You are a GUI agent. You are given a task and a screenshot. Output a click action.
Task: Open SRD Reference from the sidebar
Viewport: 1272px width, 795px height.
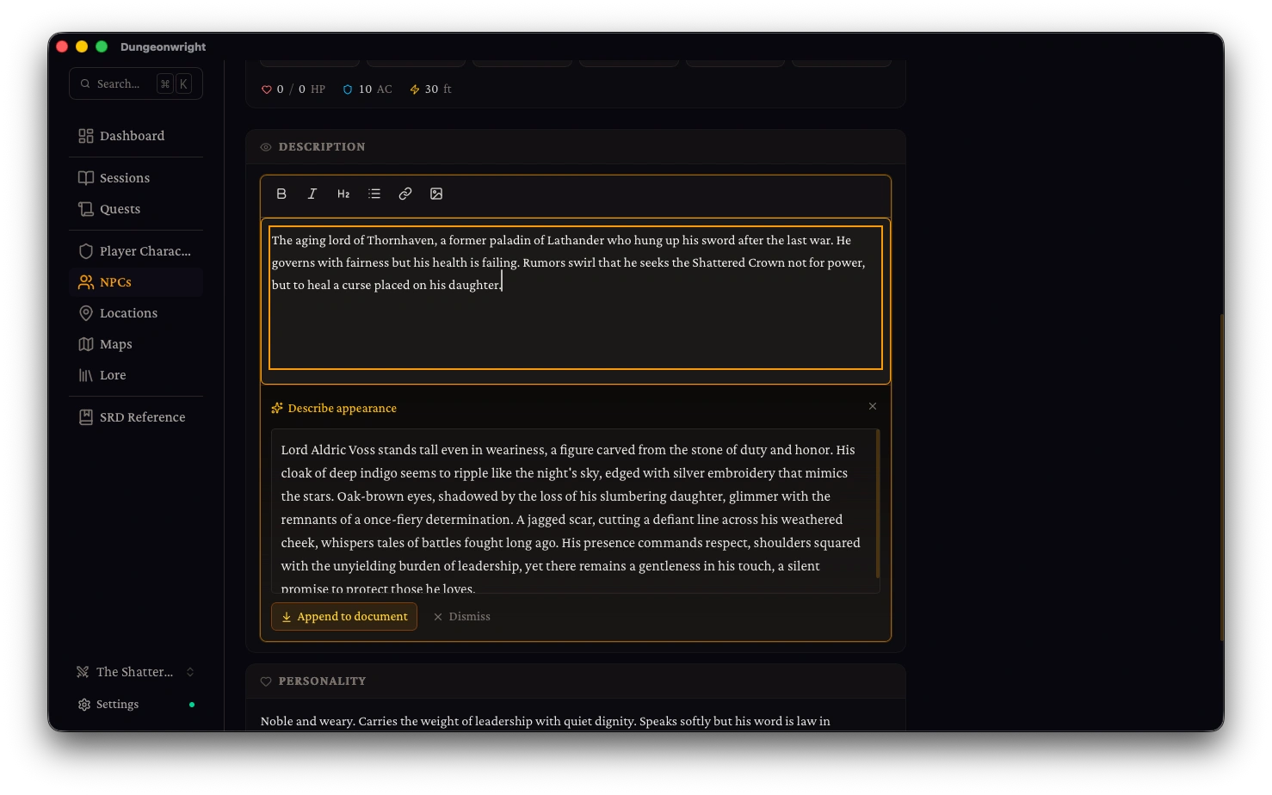click(142, 416)
